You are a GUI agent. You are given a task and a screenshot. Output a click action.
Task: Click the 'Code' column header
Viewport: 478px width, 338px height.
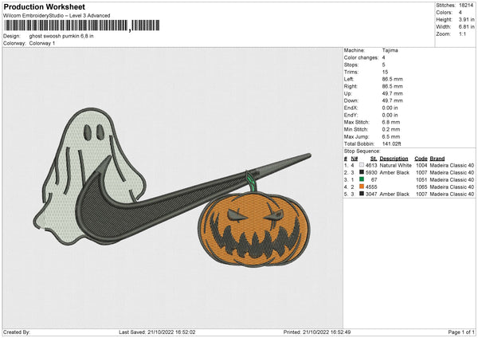tap(421, 159)
